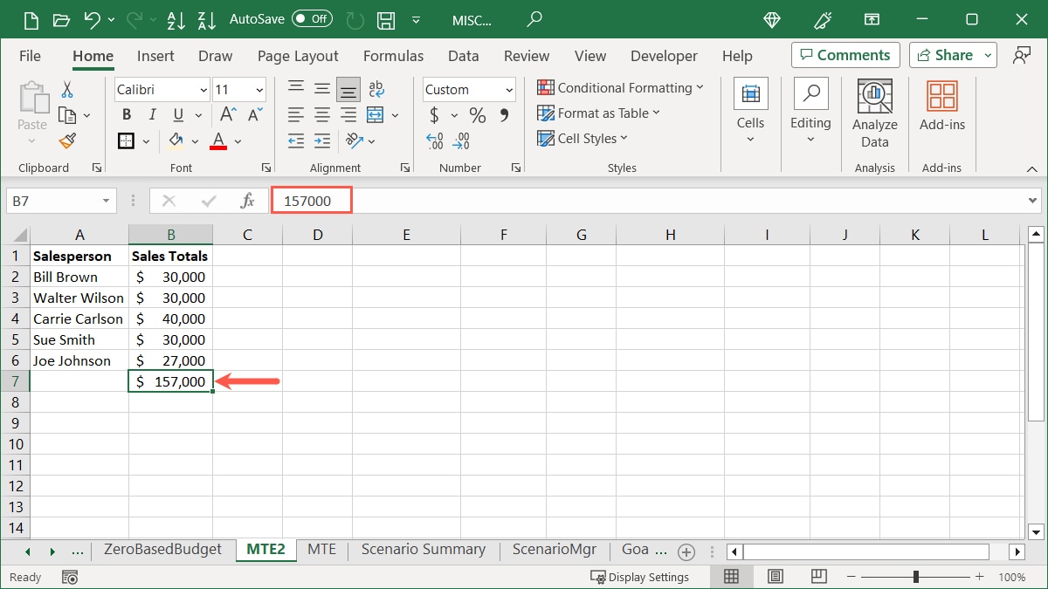Switch to the Formulas ribbon tab
The height and width of the screenshot is (589, 1048).
(x=393, y=55)
